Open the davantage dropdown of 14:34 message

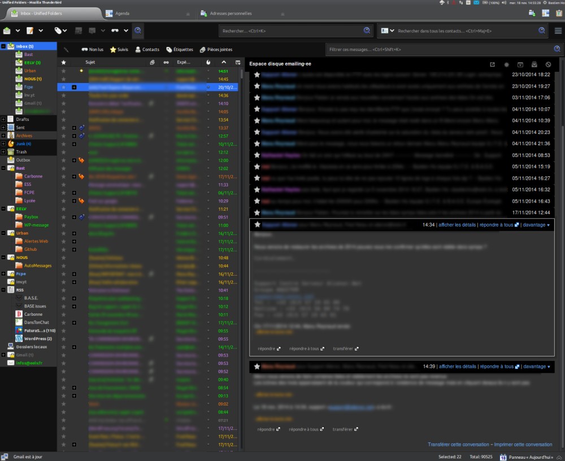[536, 225]
